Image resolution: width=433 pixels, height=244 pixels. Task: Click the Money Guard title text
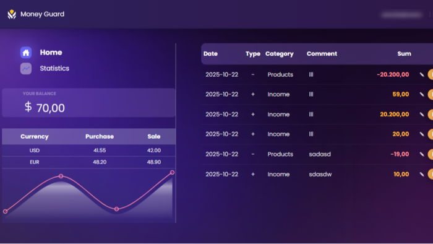tap(42, 14)
